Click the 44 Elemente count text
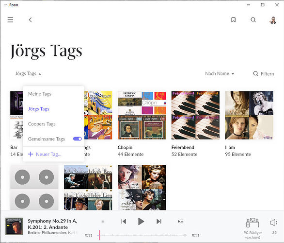Viewport: 284px width, 243px height. pyautogui.click(x=130, y=154)
